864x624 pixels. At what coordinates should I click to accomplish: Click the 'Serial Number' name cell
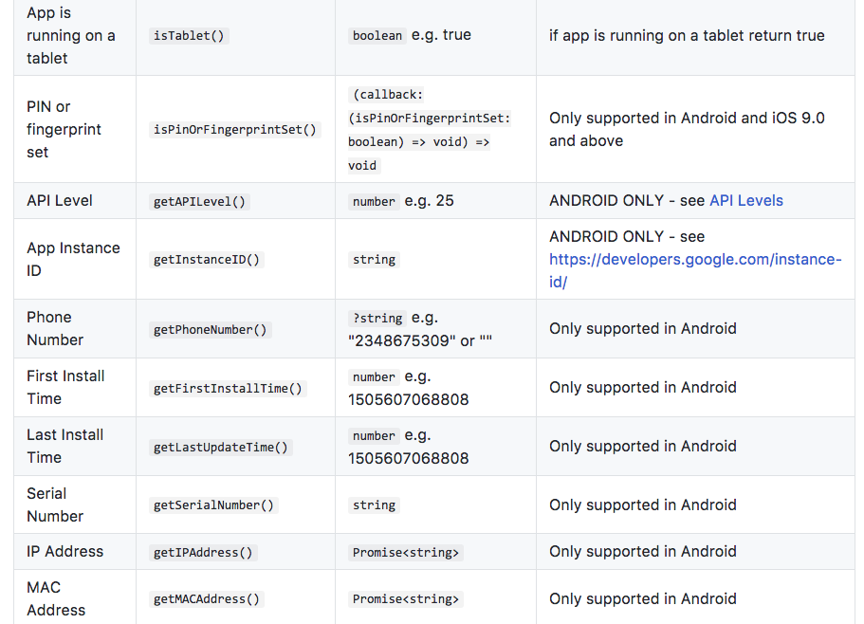click(75, 505)
